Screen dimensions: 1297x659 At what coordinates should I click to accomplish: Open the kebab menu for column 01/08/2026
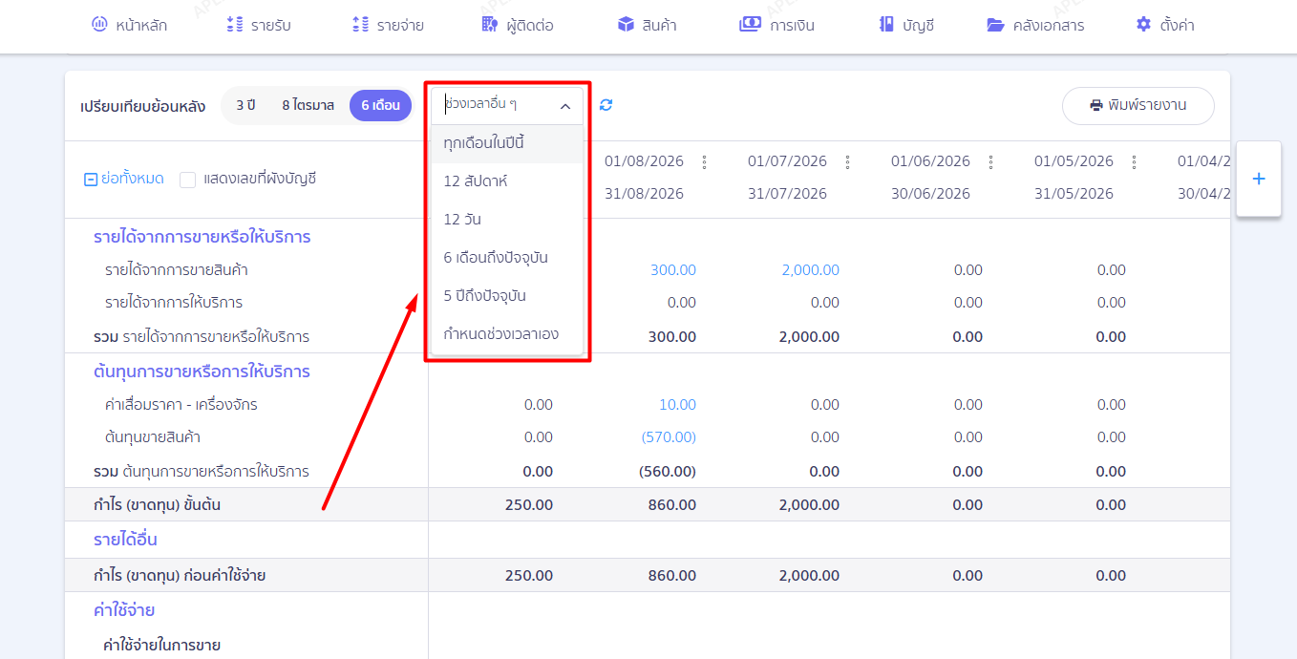705,161
